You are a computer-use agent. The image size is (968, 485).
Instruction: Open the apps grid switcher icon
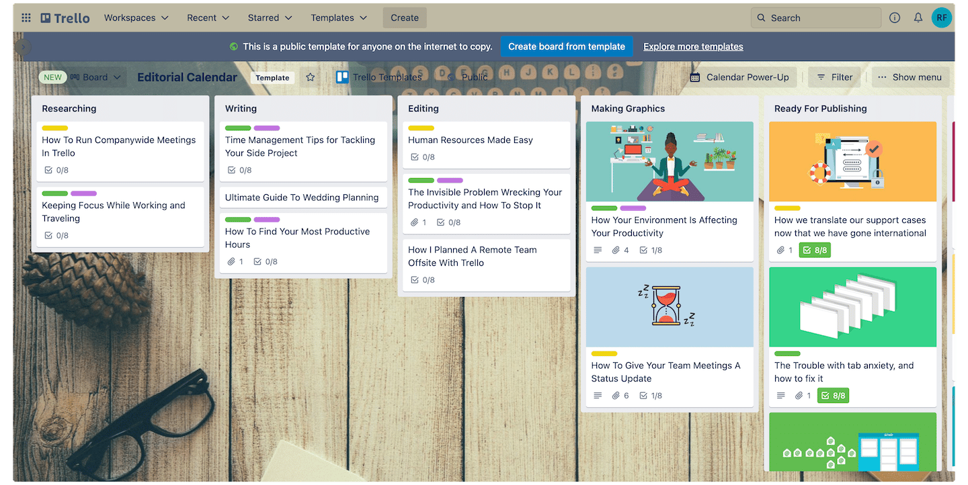point(26,18)
